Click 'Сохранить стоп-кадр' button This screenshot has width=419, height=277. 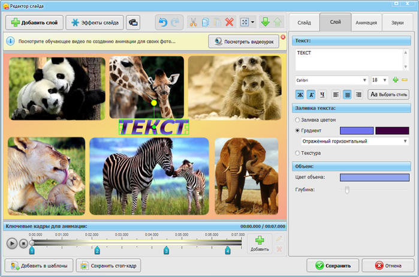pos(108,266)
